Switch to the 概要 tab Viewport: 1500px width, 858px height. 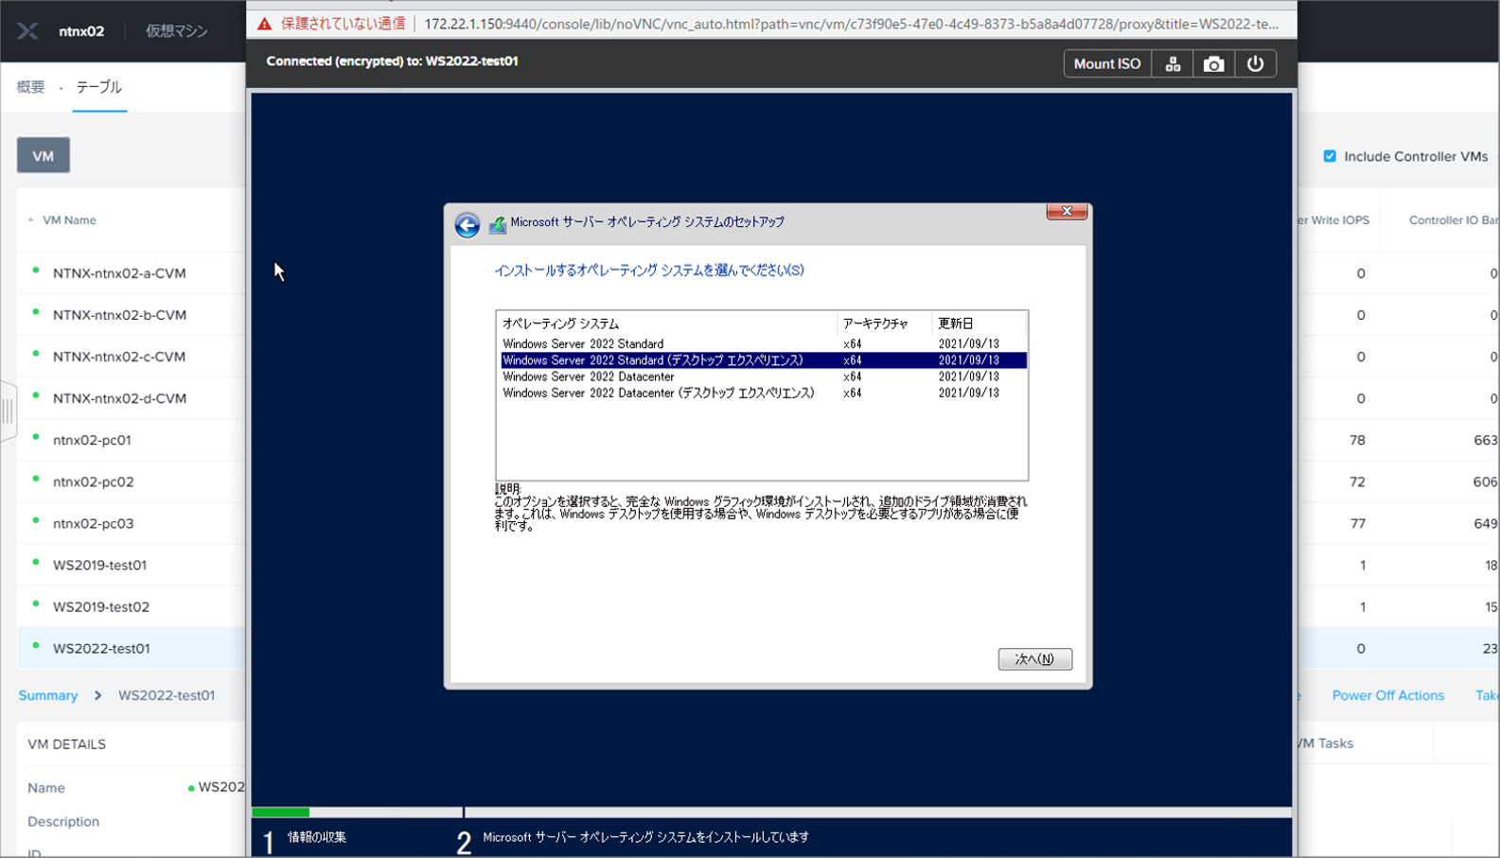point(30,87)
